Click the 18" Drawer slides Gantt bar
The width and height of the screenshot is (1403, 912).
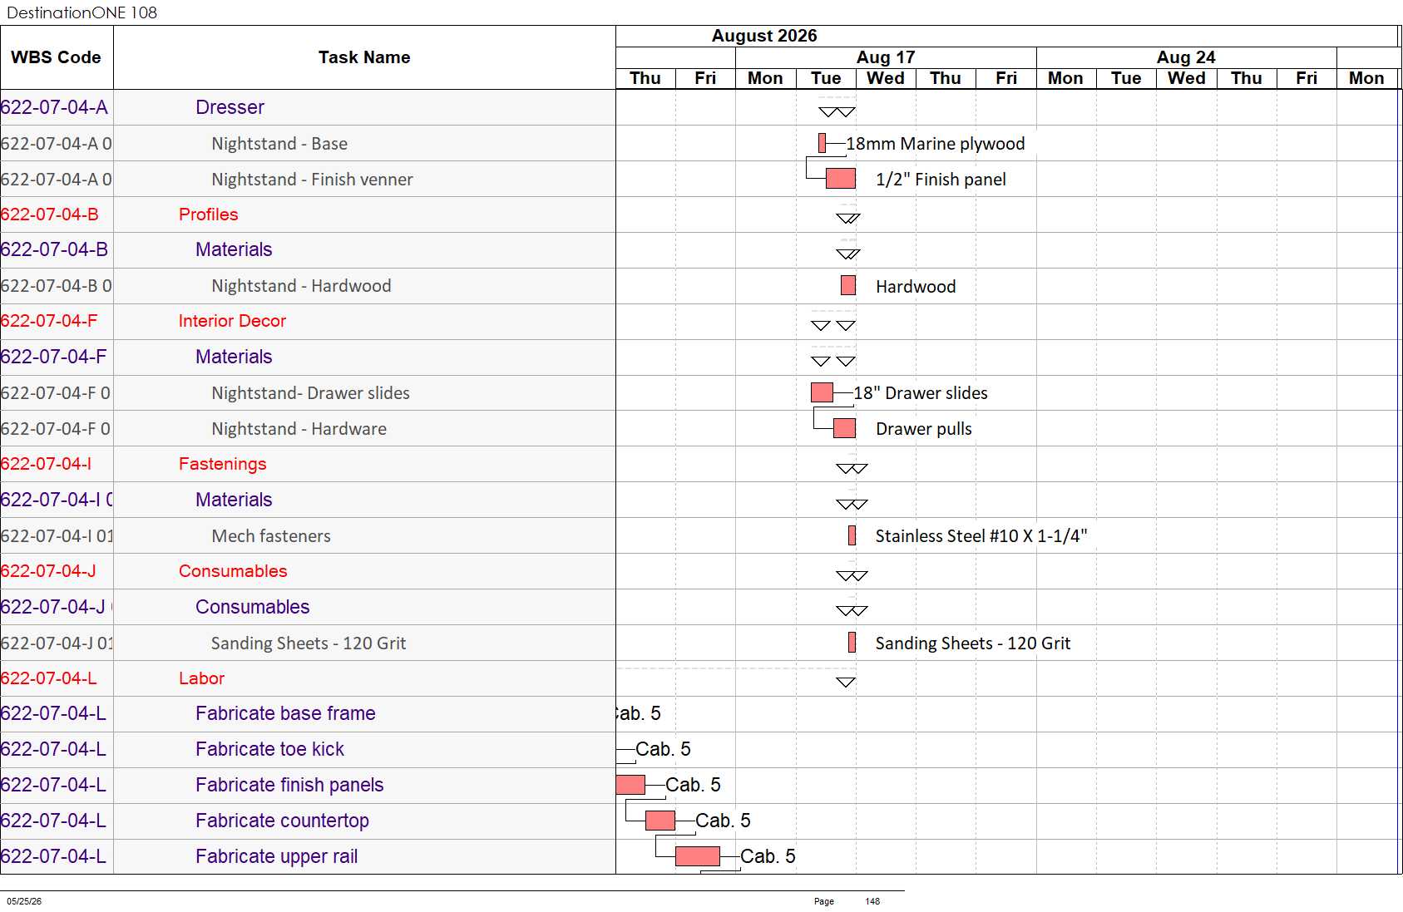click(822, 392)
